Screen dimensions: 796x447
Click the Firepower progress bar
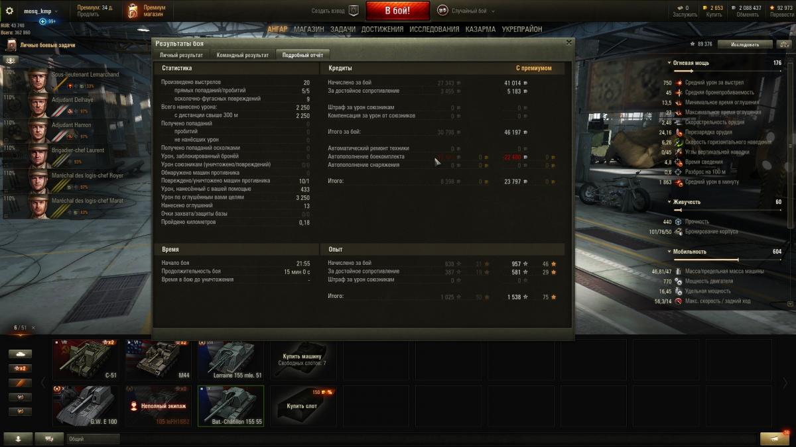728,70
